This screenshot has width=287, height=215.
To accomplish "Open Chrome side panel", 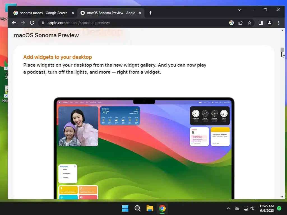I will click(x=261, y=23).
